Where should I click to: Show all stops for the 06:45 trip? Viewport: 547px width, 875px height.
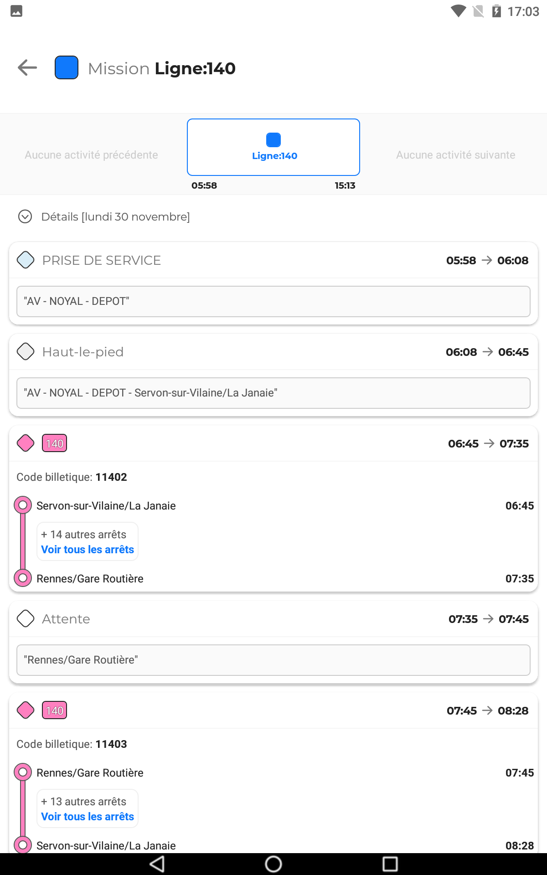[88, 550]
